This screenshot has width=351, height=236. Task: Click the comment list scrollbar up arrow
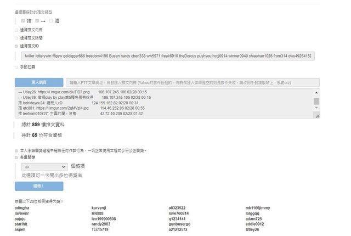tap(316, 93)
